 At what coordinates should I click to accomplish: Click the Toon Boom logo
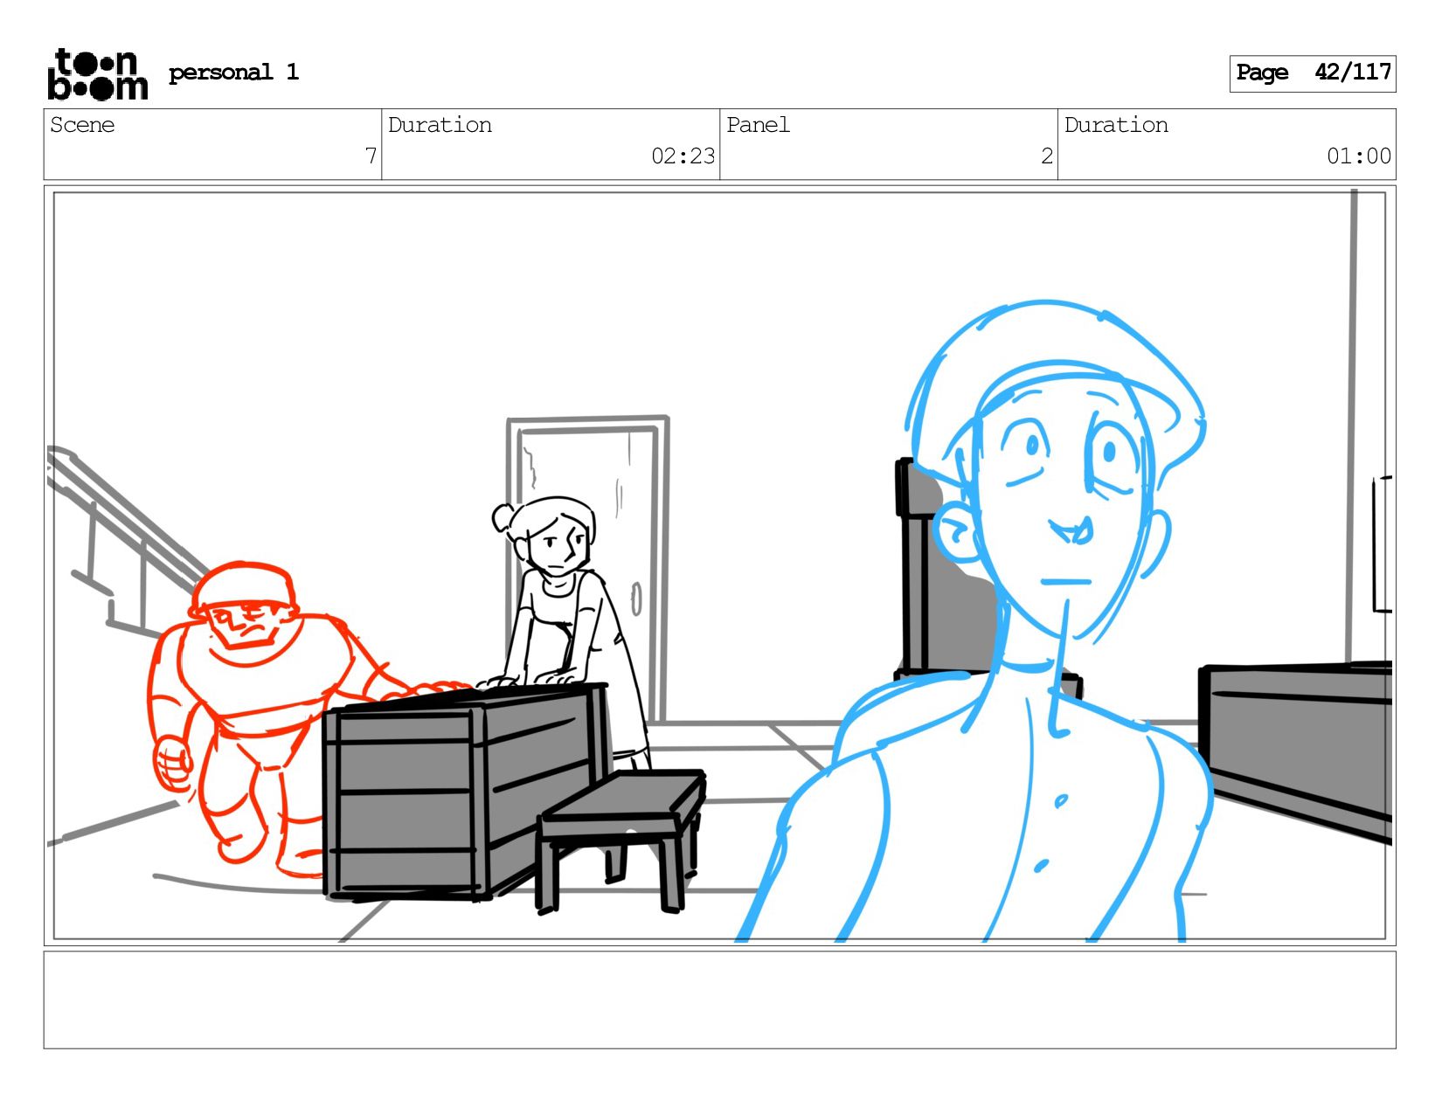(97, 73)
